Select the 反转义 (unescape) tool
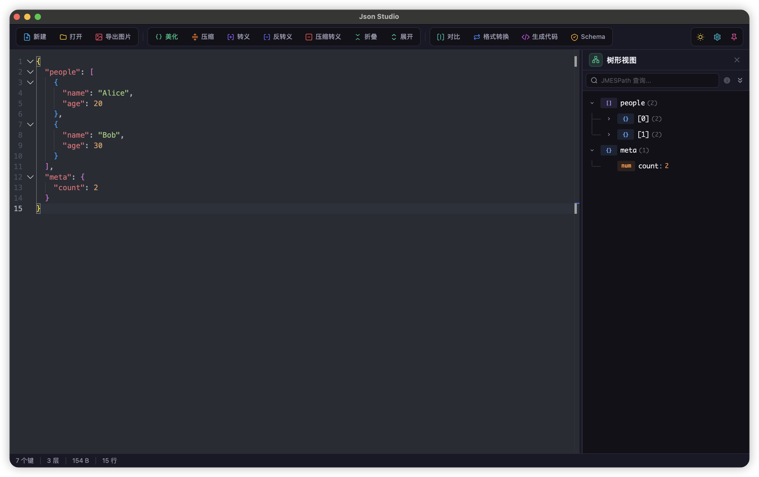Image resolution: width=759 pixels, height=477 pixels. [x=278, y=37]
